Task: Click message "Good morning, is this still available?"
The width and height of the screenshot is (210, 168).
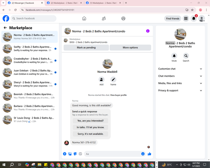Action: click(x=92, y=105)
